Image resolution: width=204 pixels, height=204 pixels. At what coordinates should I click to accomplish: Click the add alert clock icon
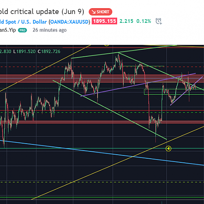159,21
